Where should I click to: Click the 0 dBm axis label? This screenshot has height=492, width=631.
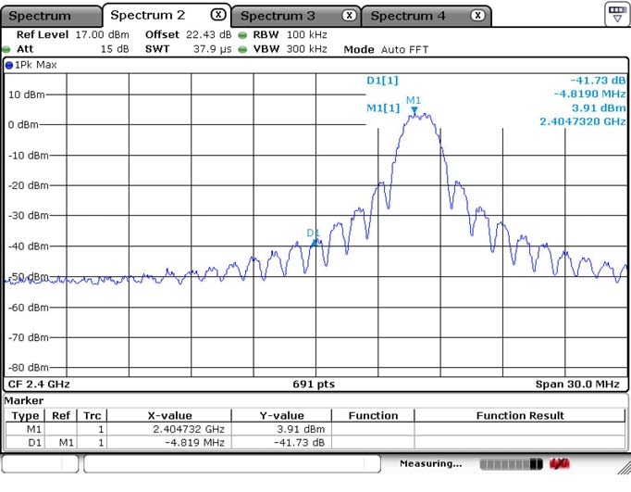pos(23,124)
